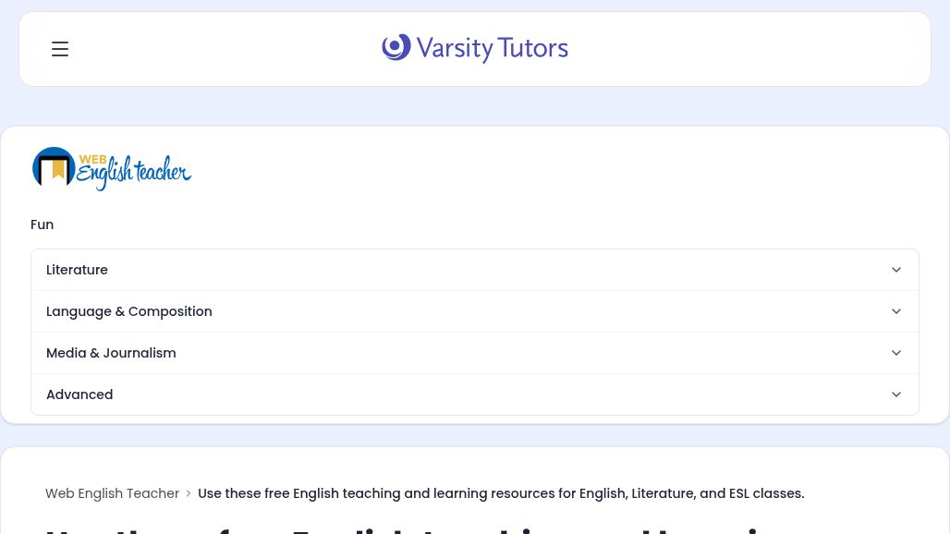The height and width of the screenshot is (534, 950).
Task: Select the Advanced menu label
Action: 79,394
